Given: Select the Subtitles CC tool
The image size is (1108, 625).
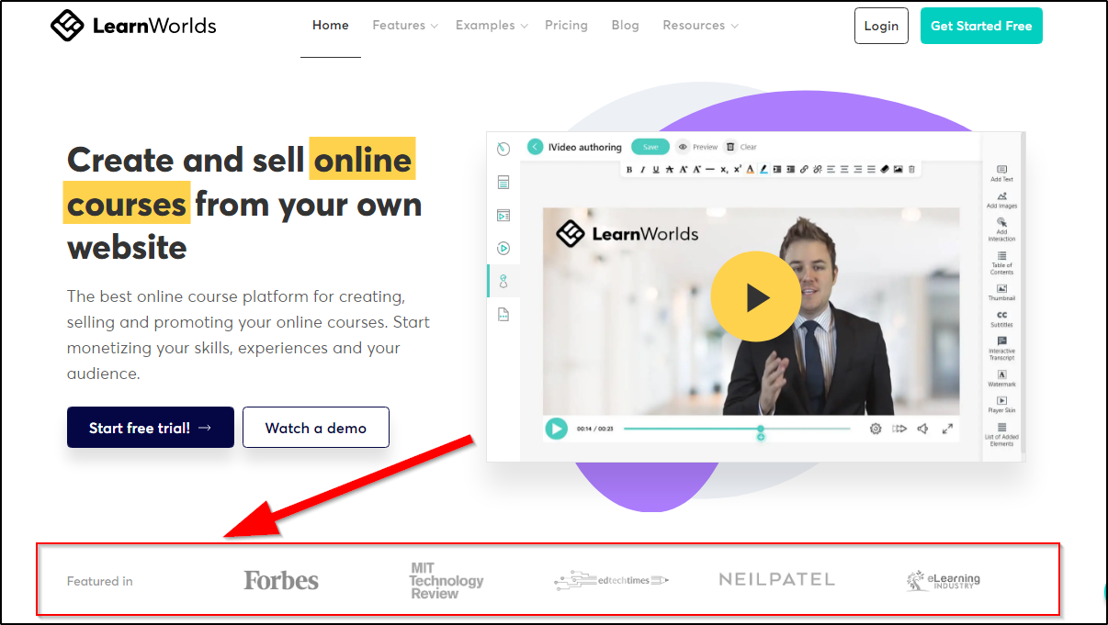Looking at the screenshot, I should tap(1001, 318).
